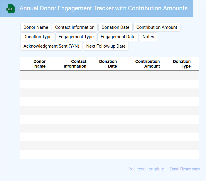Click the Contribution Amount column header

coord(148,64)
